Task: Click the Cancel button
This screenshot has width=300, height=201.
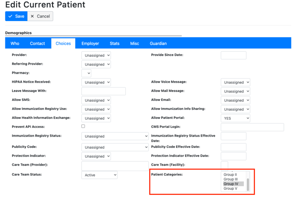Action: tap(40, 16)
